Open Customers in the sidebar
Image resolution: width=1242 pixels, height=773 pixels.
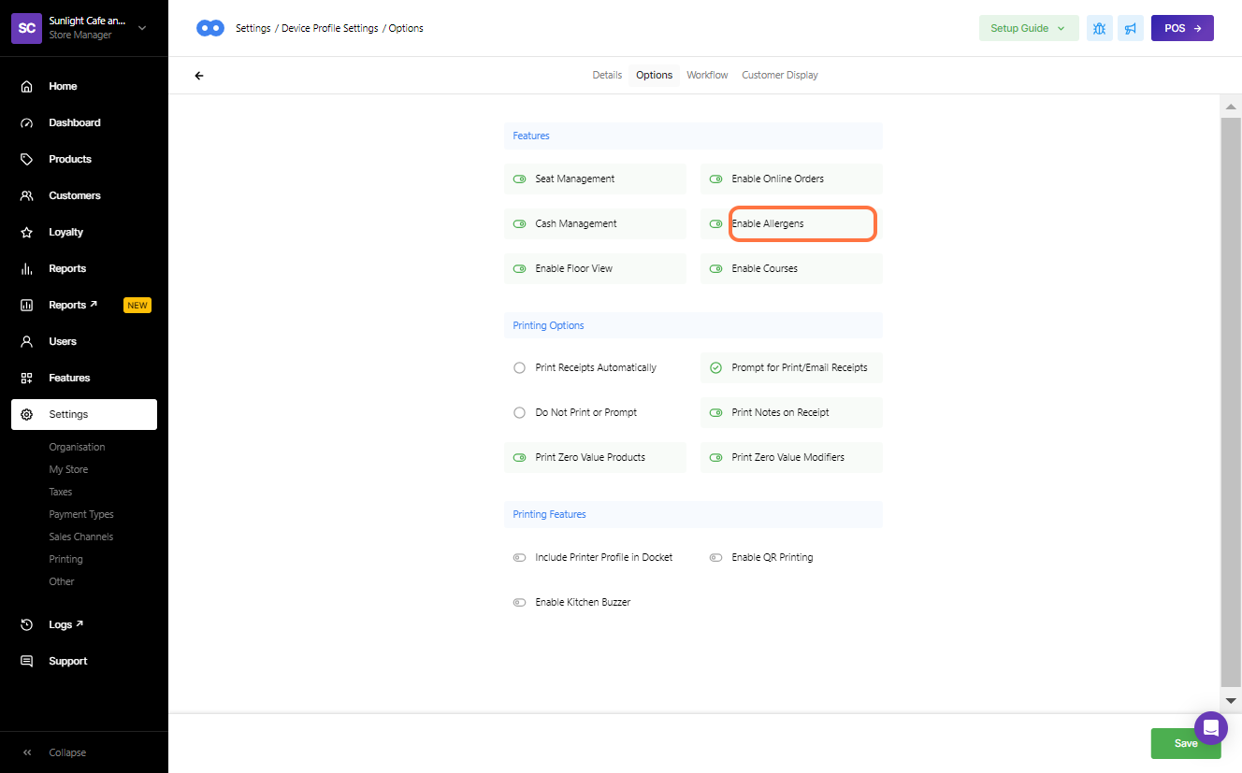click(x=74, y=195)
